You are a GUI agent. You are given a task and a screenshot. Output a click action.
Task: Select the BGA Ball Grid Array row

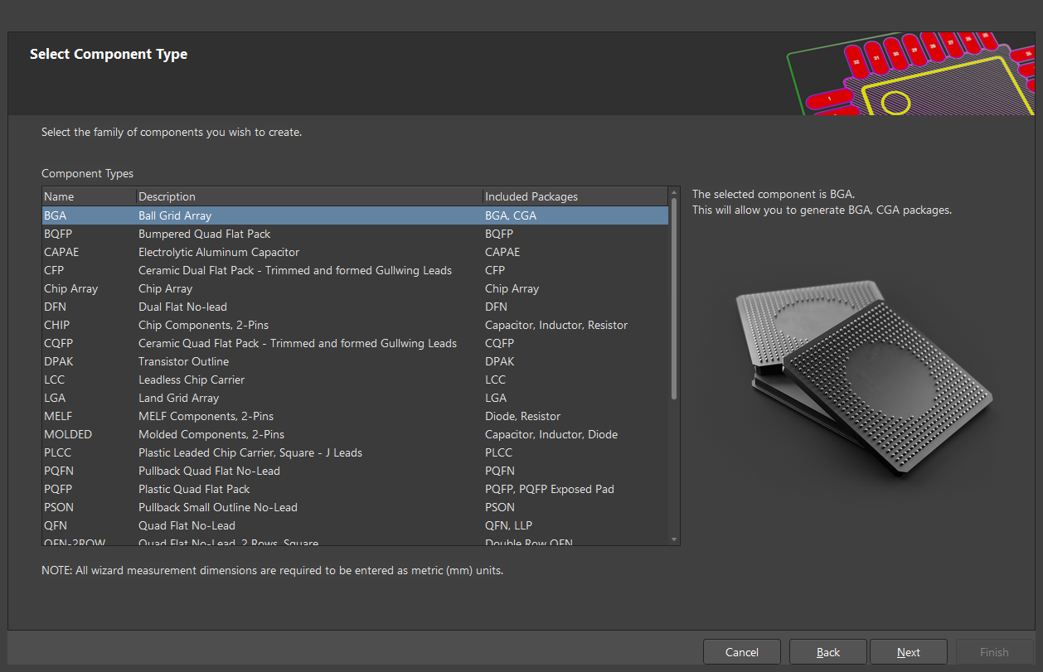click(x=355, y=215)
